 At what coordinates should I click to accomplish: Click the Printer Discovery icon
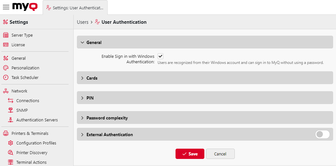coord(11,153)
